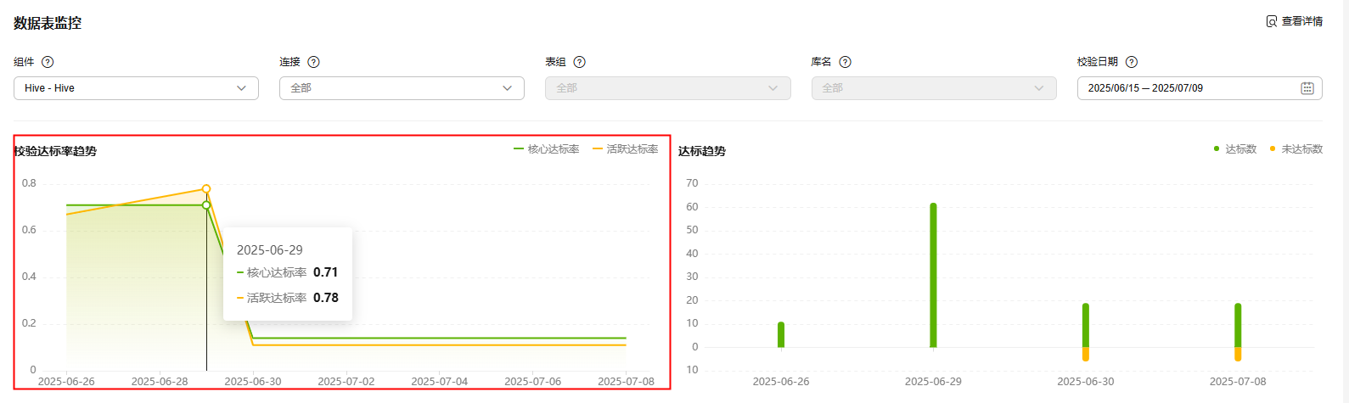Screen dimensions: 1349x403
Task: Show help for 组件 question icon
Action: [x=48, y=62]
